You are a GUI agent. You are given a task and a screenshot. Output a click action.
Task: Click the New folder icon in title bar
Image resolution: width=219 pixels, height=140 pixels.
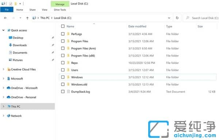15,4
